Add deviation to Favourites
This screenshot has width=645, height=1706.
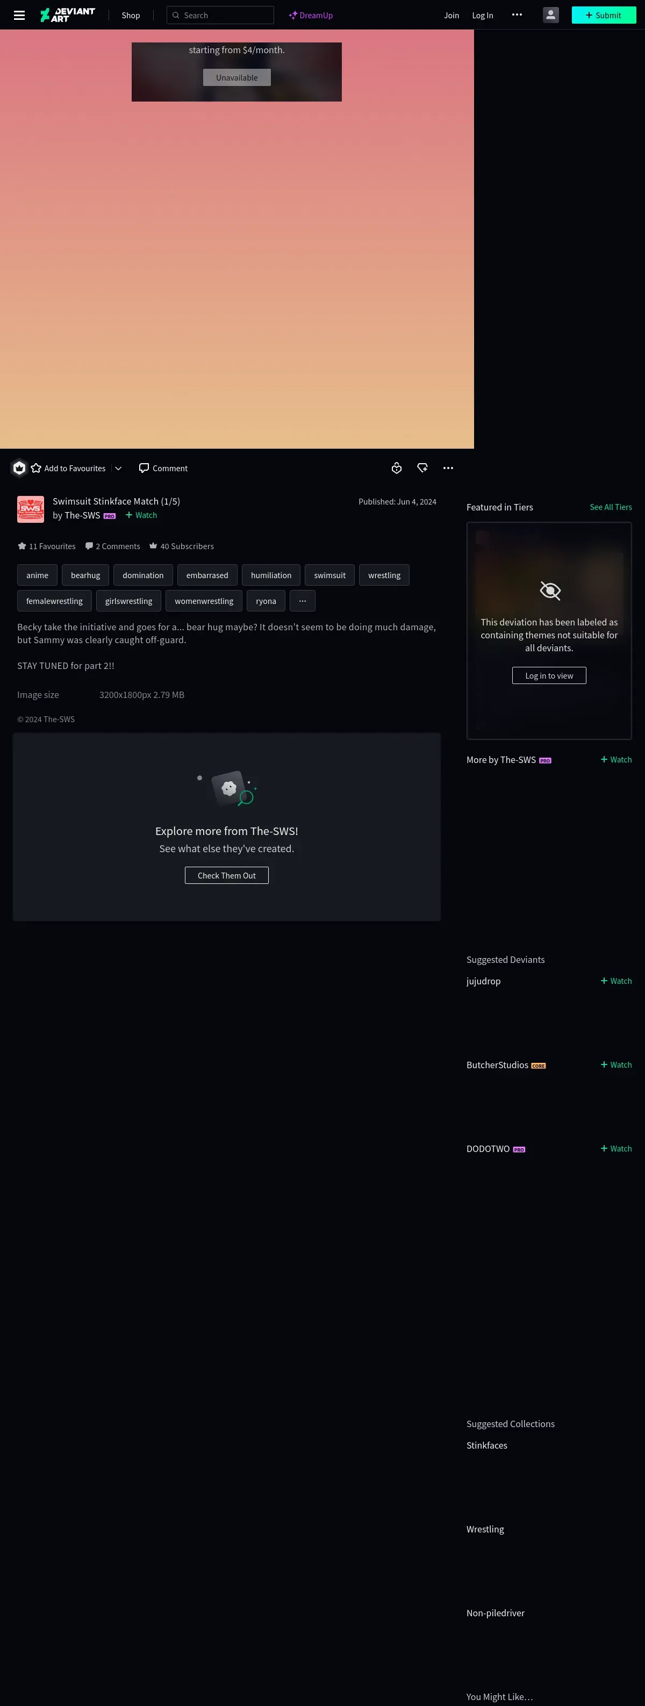(x=68, y=468)
